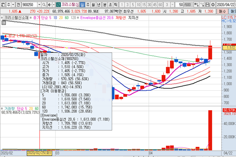Click the add line indicator icon
236x157 pixels.
202,5
